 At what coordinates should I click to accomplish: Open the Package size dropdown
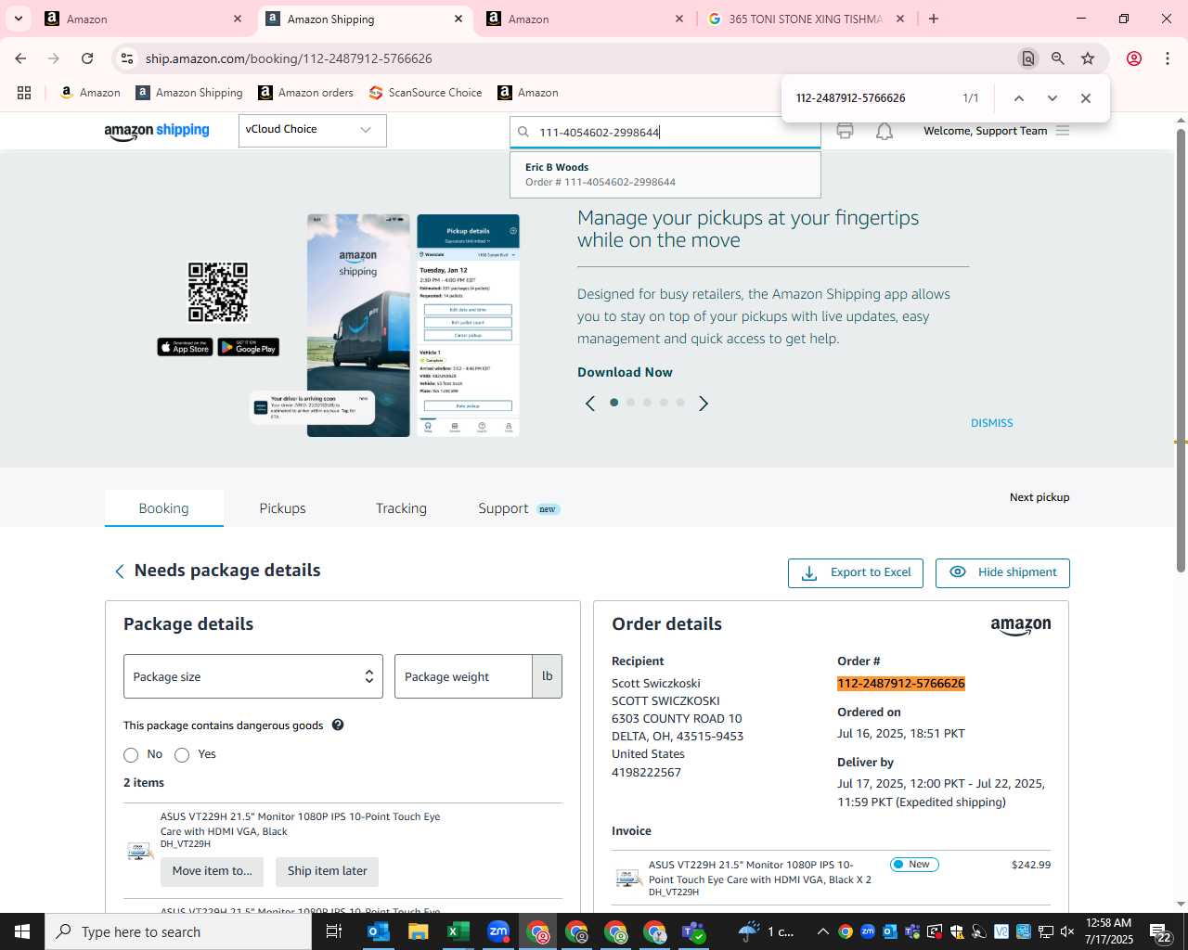click(x=253, y=676)
